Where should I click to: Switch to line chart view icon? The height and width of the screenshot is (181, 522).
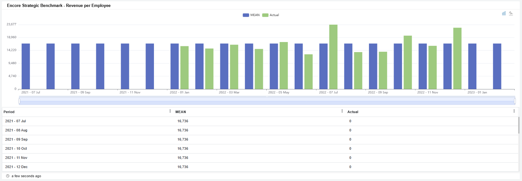(x=511, y=13)
